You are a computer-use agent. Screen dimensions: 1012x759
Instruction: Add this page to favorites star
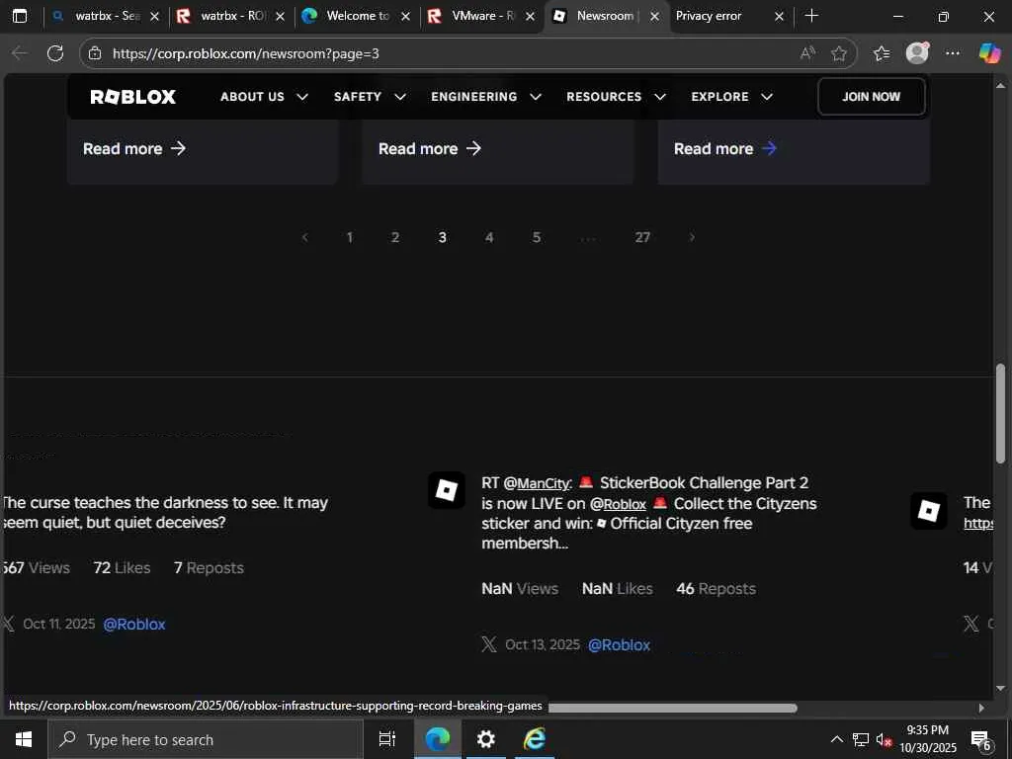[x=839, y=53]
